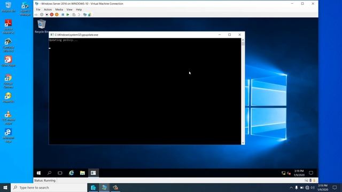Open Task View in the guest taskbar
This screenshot has height=192, width=342.
60,173
